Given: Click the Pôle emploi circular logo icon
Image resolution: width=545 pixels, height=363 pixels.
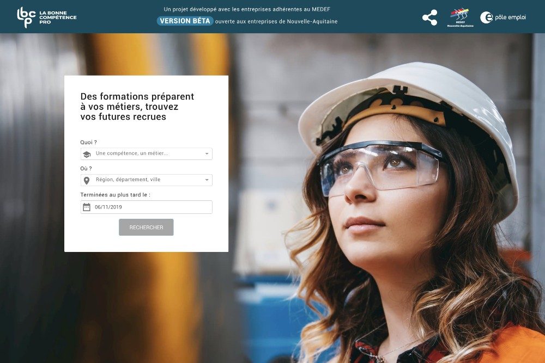Looking at the screenshot, I should [x=486, y=17].
